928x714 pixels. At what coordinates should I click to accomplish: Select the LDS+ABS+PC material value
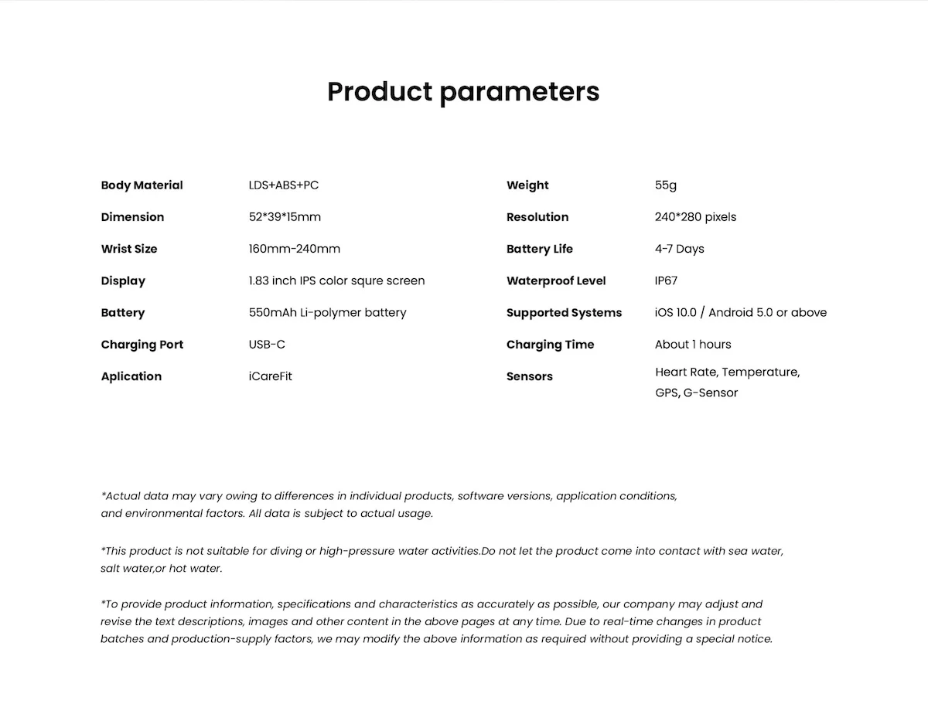pyautogui.click(x=283, y=185)
